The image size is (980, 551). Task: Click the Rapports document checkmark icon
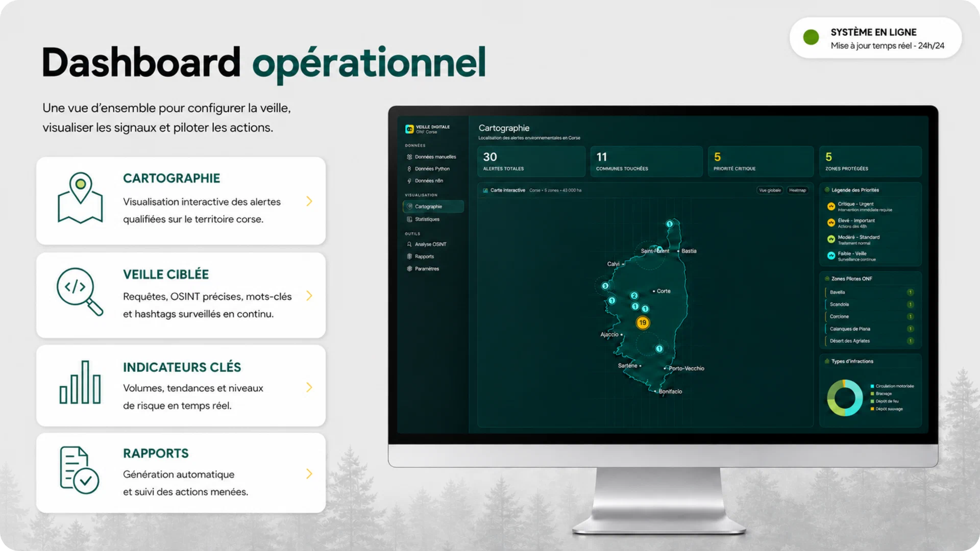click(79, 470)
